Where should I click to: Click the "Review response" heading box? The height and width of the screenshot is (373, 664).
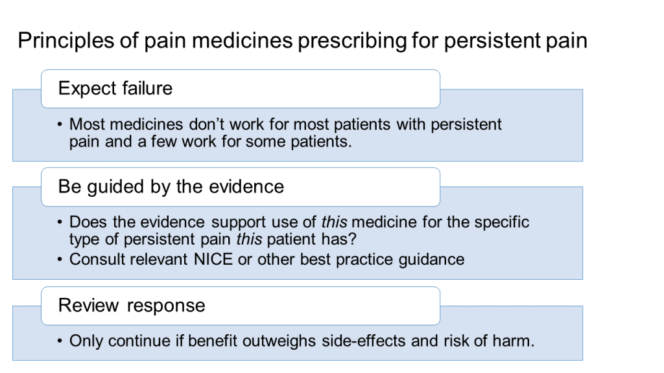241,306
